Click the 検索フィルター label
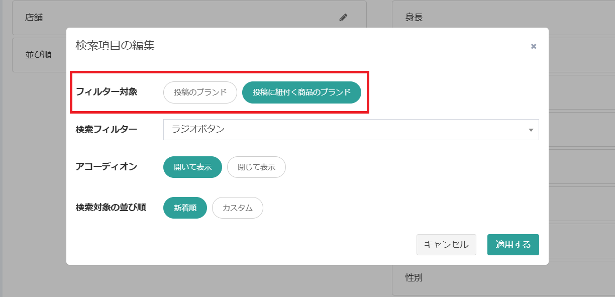This screenshot has width=615, height=297. coord(106,130)
